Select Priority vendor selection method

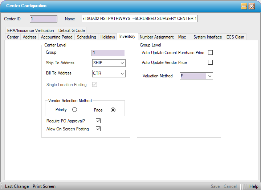click(x=75, y=110)
